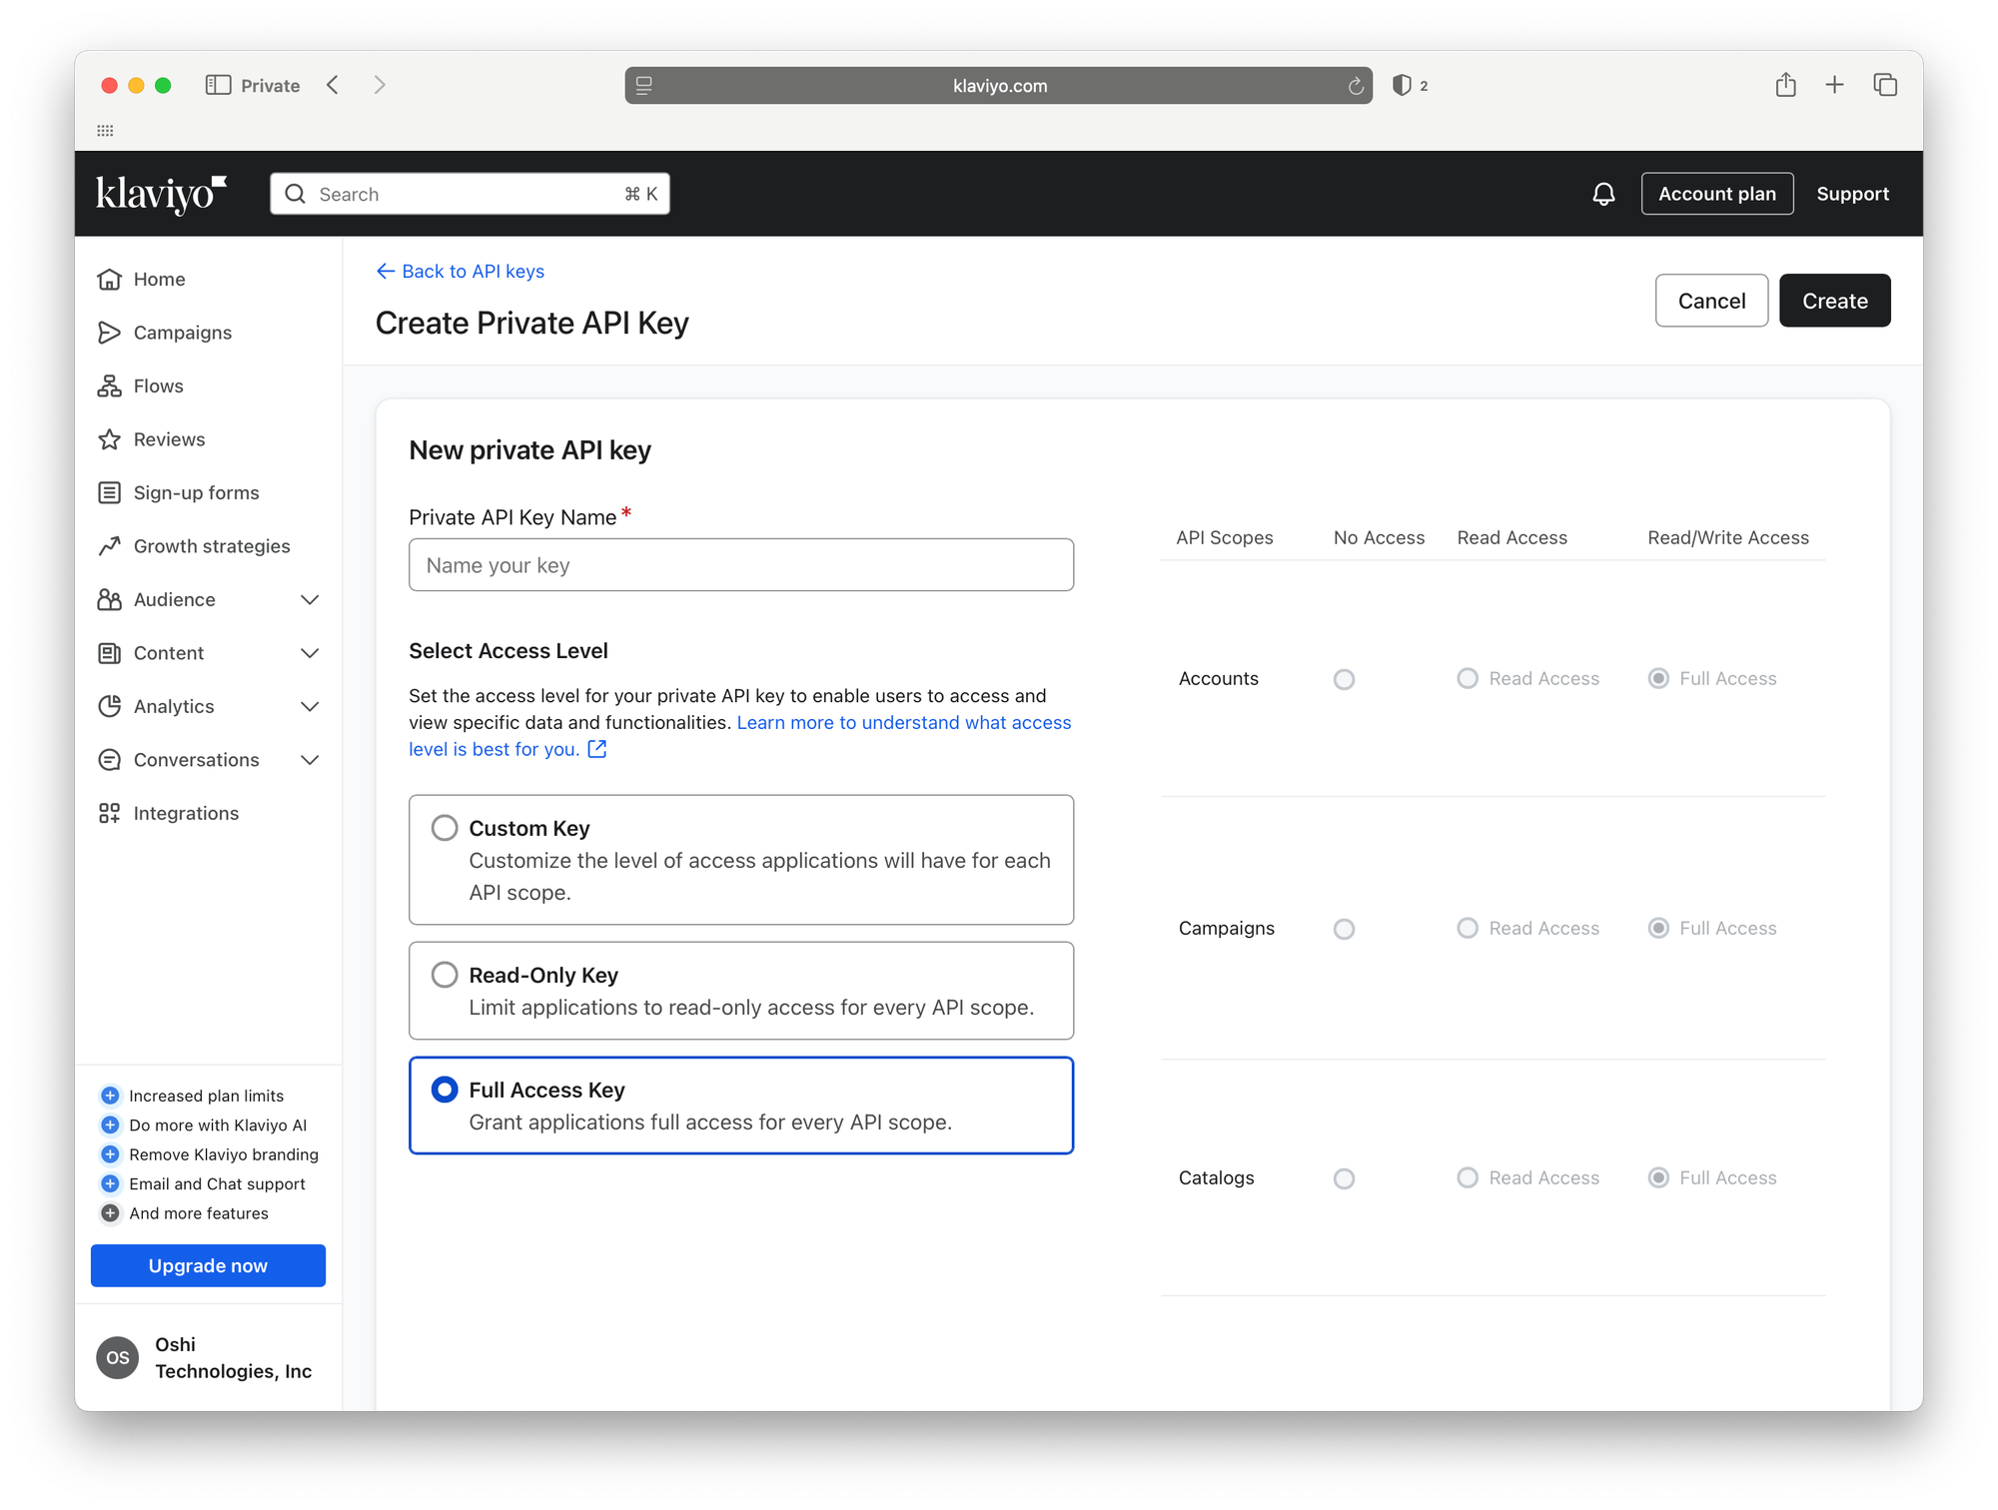This screenshot has height=1510, width=1998.
Task: Click the Private API Key Name field
Action: [741, 565]
